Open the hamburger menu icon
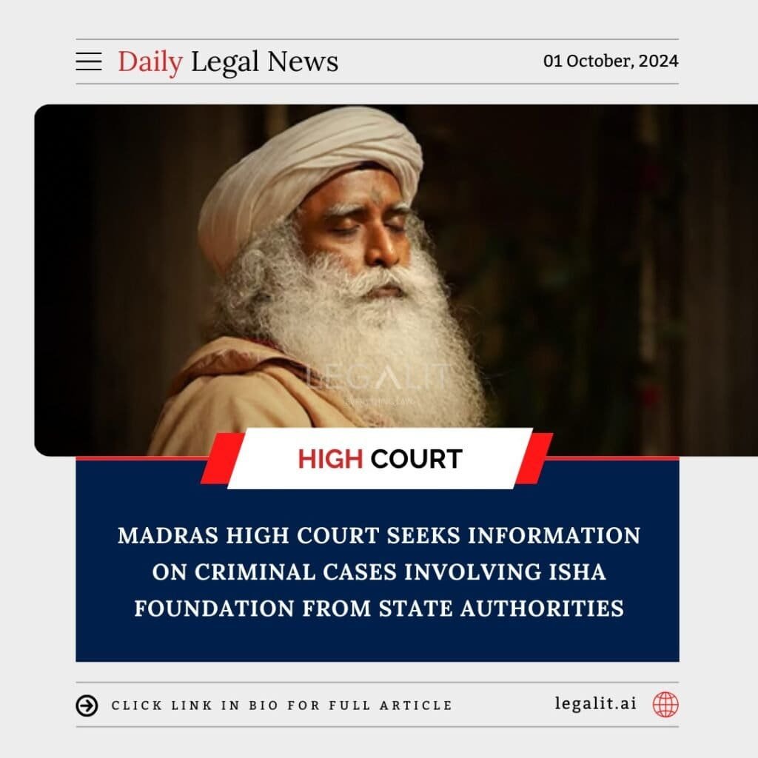758x758 pixels. pos(89,61)
